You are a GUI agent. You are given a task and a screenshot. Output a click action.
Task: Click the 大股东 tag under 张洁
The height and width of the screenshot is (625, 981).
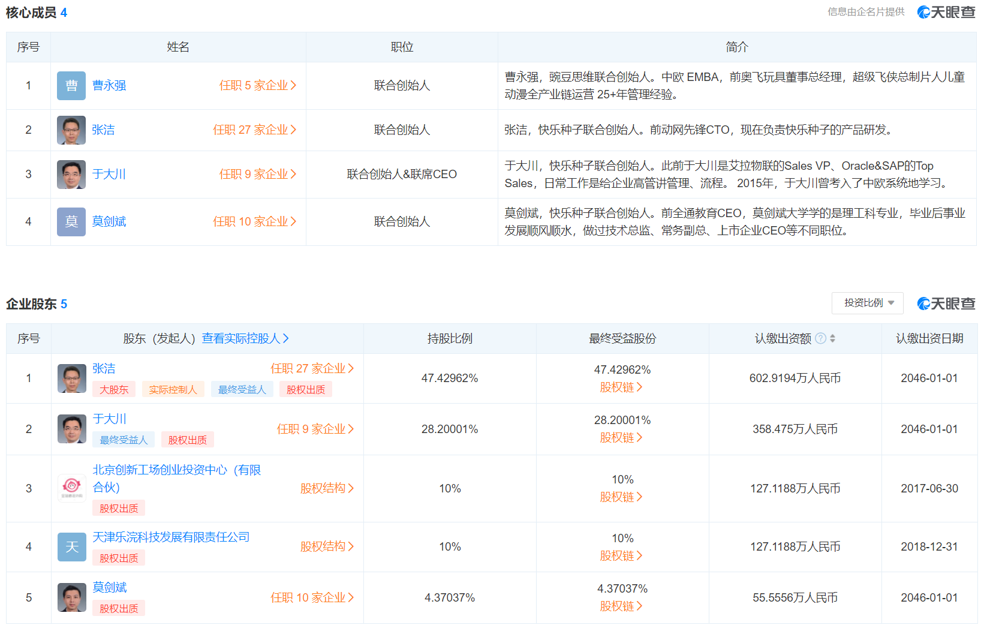[114, 390]
